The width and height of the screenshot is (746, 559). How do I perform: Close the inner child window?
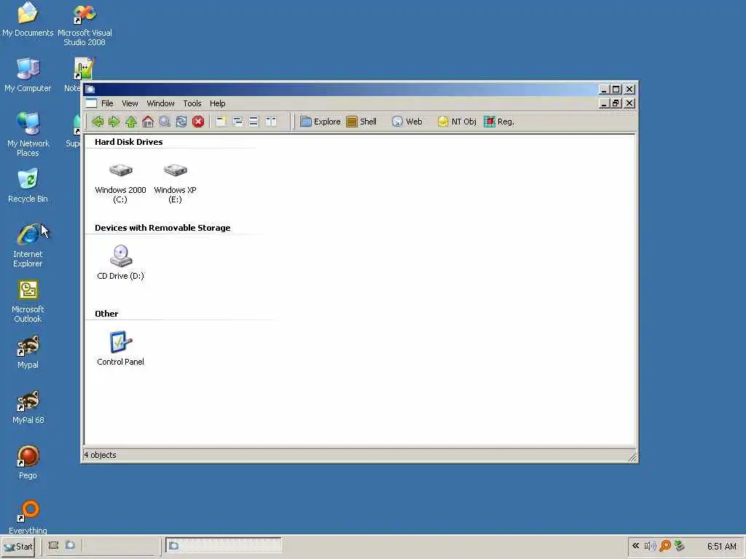pyautogui.click(x=629, y=103)
